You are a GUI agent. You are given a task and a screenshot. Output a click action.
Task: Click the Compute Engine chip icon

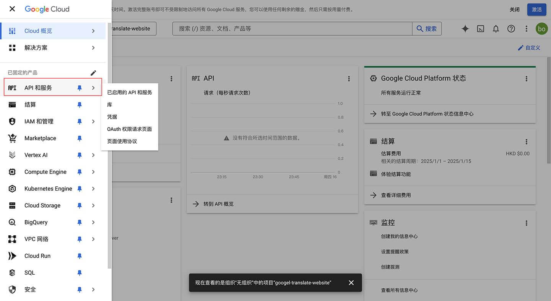click(12, 172)
